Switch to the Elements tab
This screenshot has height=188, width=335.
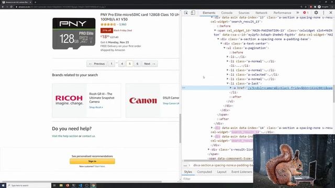coord(209,13)
